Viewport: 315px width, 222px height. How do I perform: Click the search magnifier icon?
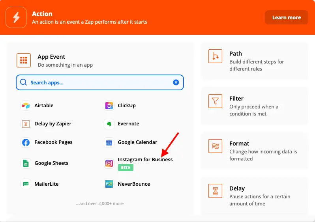(24, 82)
